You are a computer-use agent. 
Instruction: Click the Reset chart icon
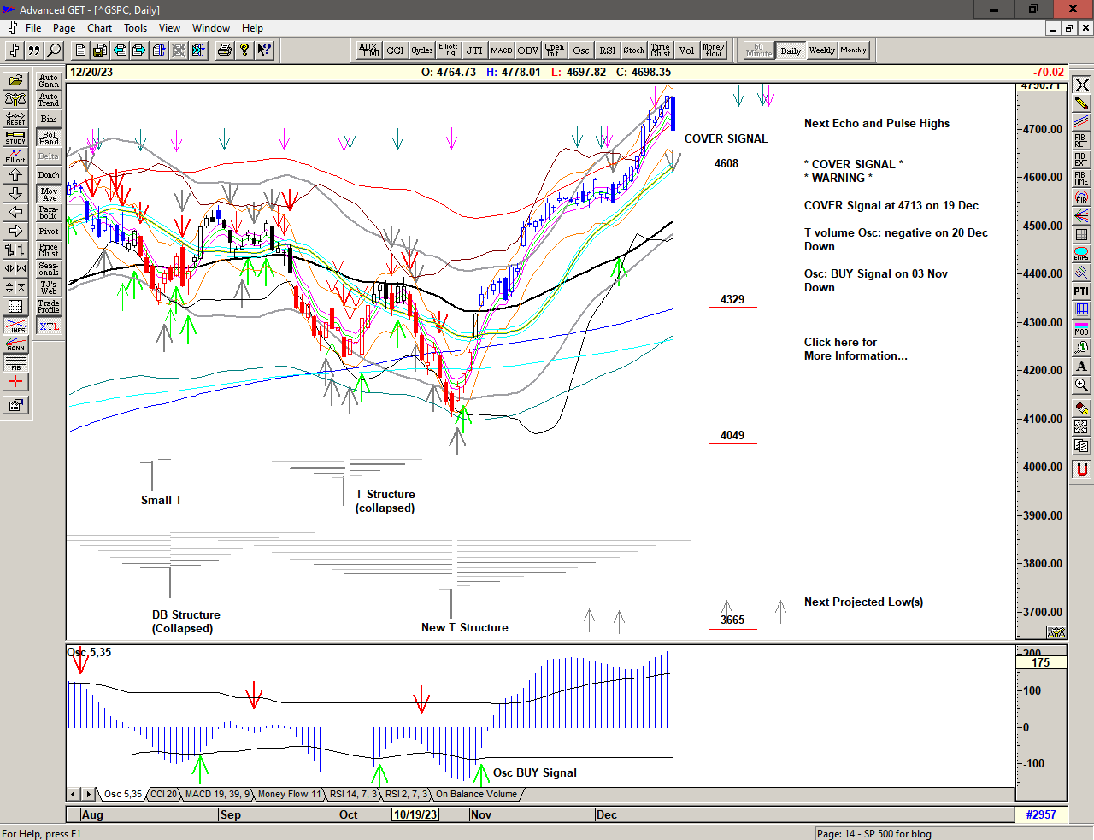[15, 118]
